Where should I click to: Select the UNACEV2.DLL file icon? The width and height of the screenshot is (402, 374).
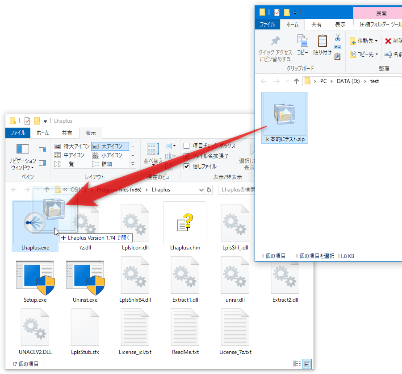(x=35, y=327)
